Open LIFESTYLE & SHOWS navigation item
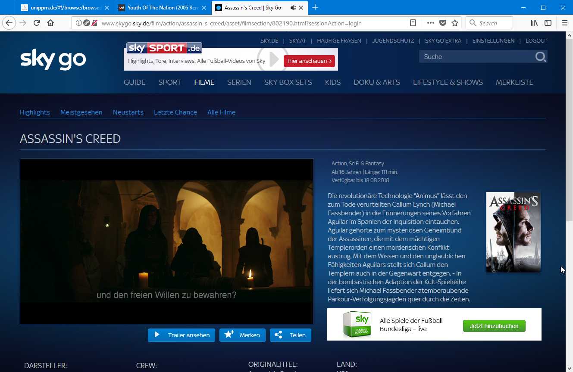 pos(448,82)
